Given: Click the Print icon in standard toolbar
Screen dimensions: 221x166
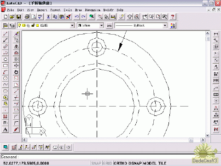Looking at the screenshot, I should click(x=27, y=17).
